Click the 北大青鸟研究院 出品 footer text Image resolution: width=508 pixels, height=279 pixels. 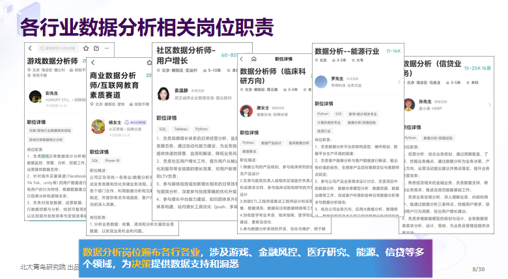tap(49, 267)
